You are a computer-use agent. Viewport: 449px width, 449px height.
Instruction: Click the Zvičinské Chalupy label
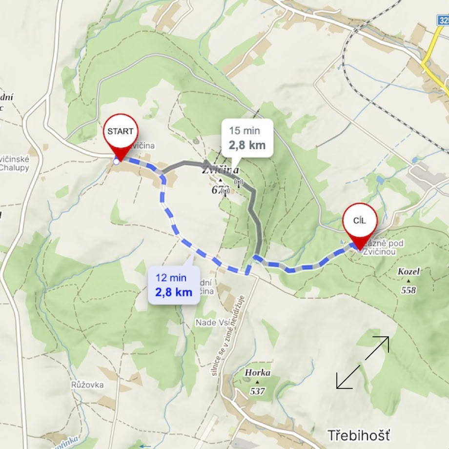15,163
